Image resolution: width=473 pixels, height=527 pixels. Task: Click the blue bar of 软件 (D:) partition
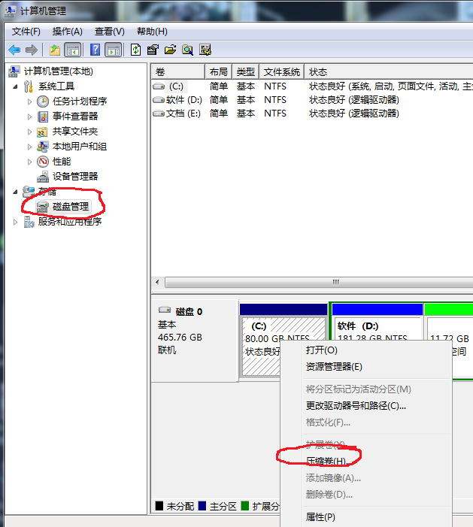[x=377, y=310]
